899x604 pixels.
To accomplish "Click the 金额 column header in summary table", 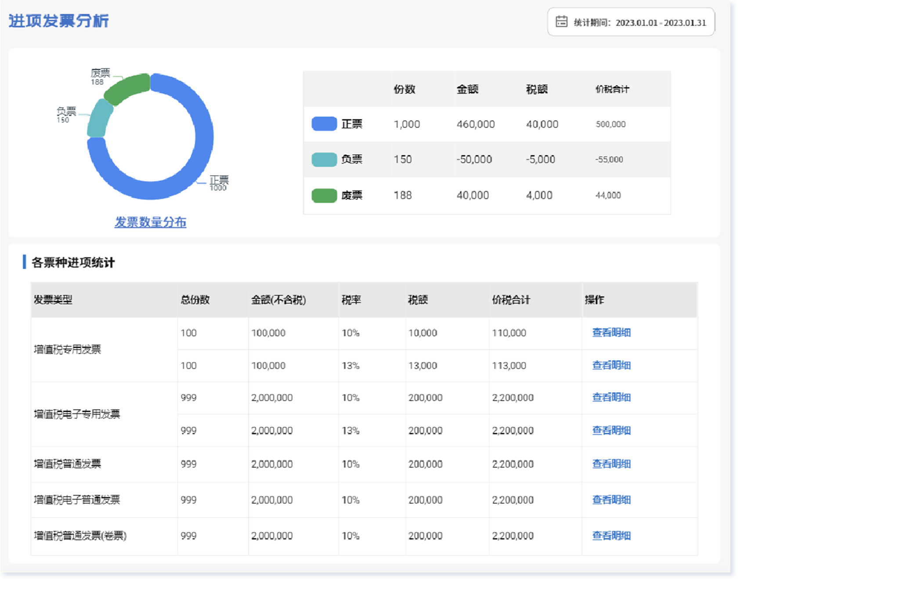I will coord(467,89).
